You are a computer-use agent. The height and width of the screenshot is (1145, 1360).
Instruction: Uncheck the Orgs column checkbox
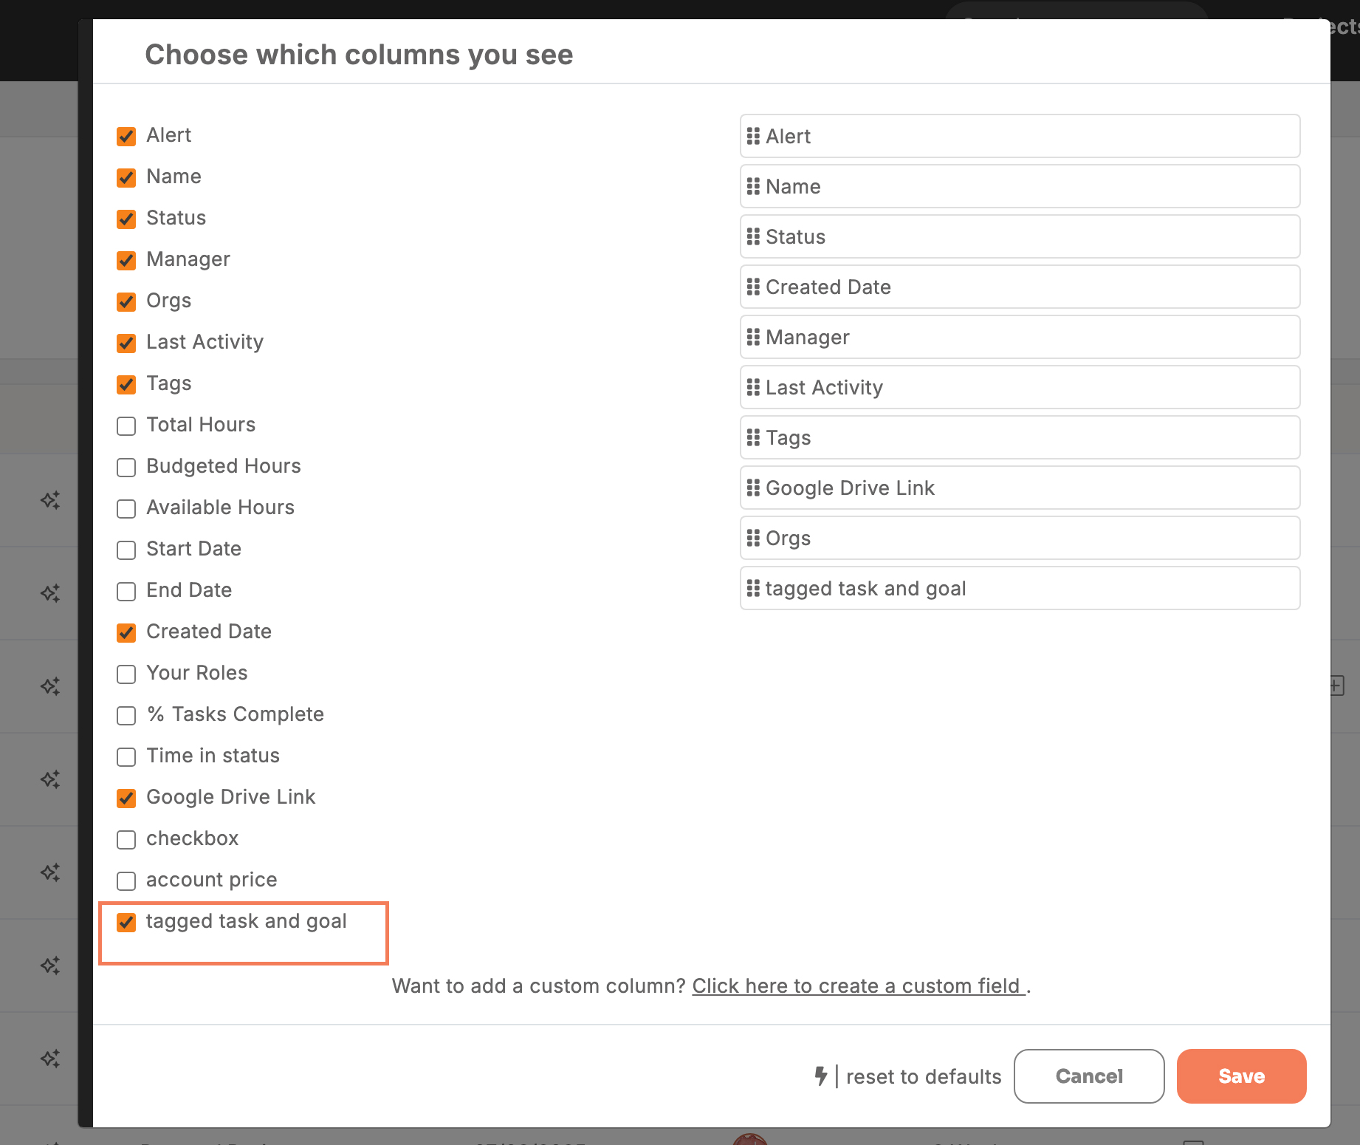pos(126,301)
